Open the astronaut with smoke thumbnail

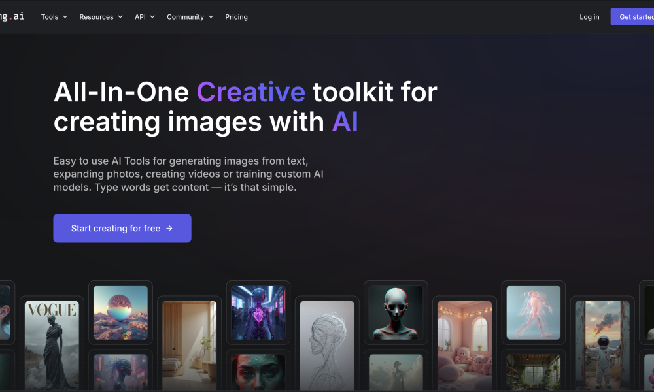tap(602, 346)
